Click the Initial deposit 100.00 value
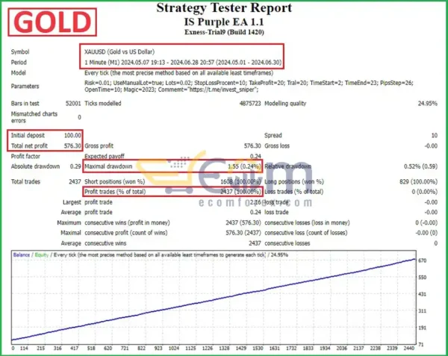The height and width of the screenshot is (356, 448). (x=69, y=135)
